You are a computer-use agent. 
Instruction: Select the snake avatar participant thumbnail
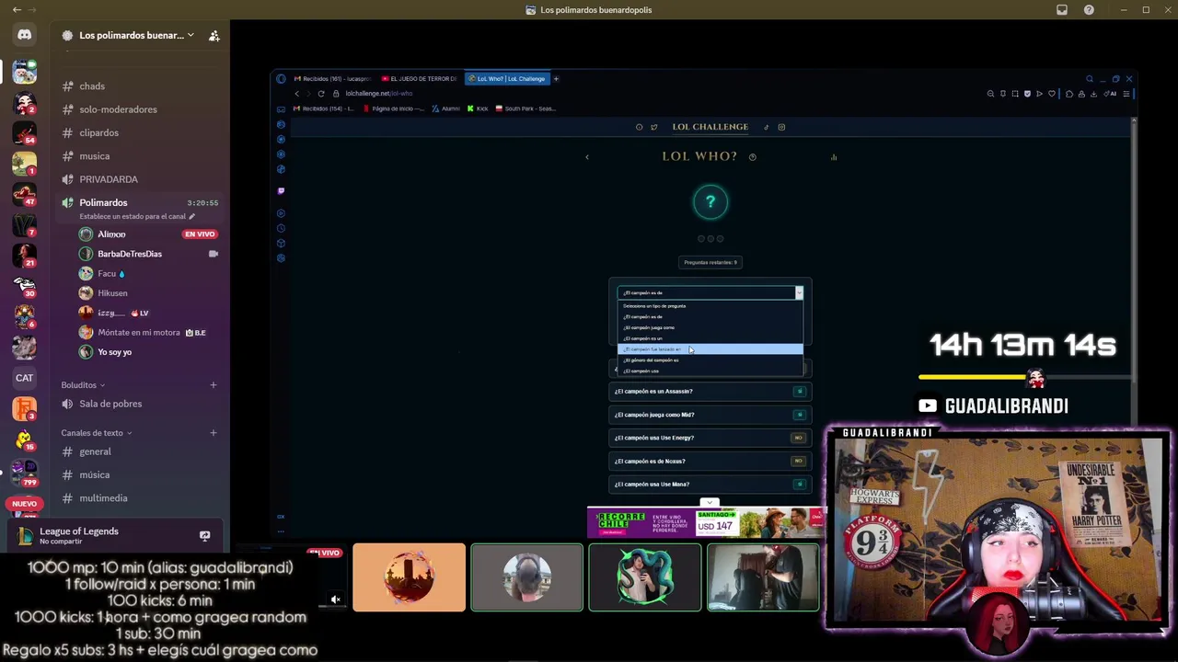click(645, 577)
